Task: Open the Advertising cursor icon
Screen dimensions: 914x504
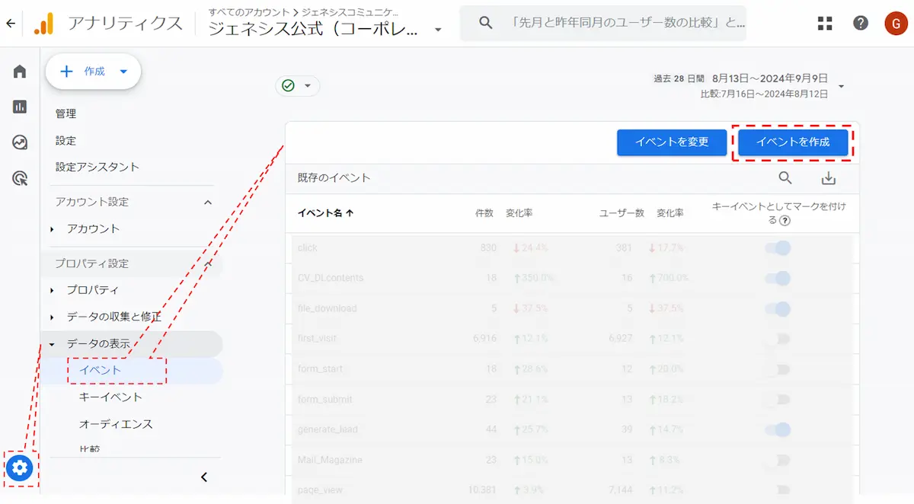Action: (x=20, y=178)
